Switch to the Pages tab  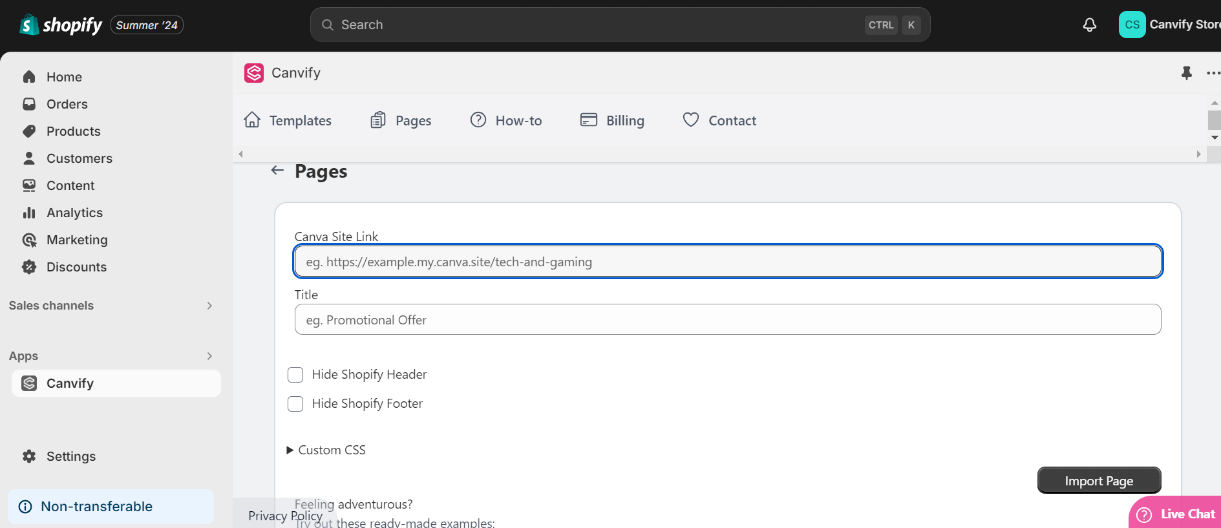(x=401, y=120)
